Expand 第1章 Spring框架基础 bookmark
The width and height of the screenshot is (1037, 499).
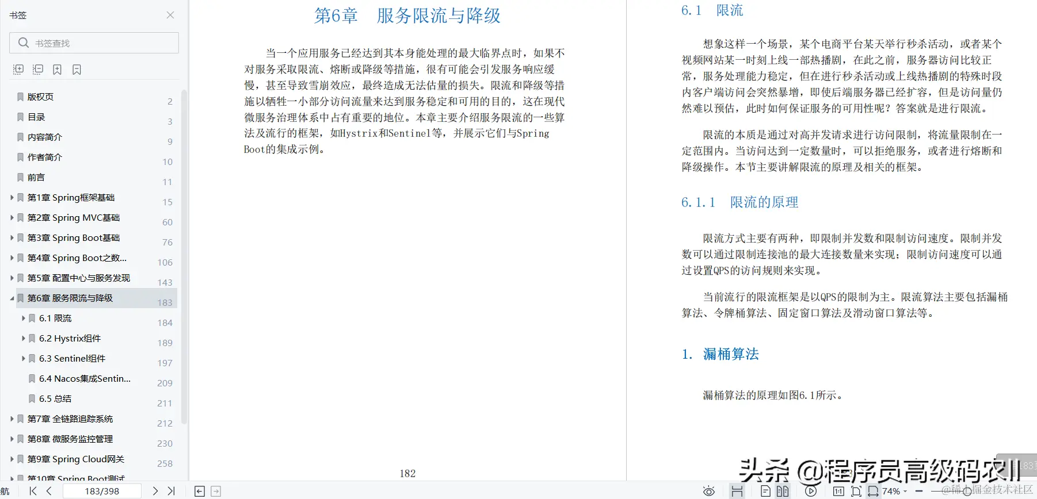tap(12, 197)
